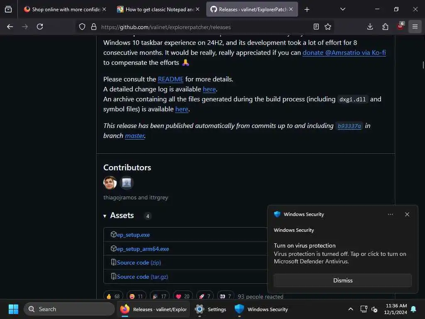Open Windows Security from the taskbar
Image resolution: width=425 pixels, height=319 pixels.
tap(261, 309)
